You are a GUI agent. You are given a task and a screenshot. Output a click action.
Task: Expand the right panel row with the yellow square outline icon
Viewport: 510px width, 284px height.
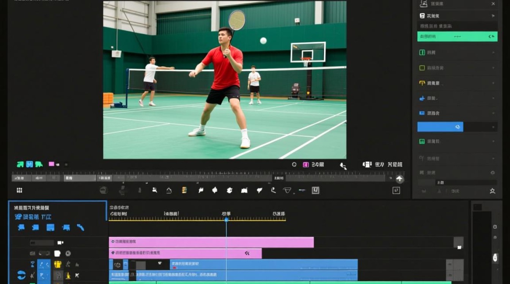[x=457, y=68]
